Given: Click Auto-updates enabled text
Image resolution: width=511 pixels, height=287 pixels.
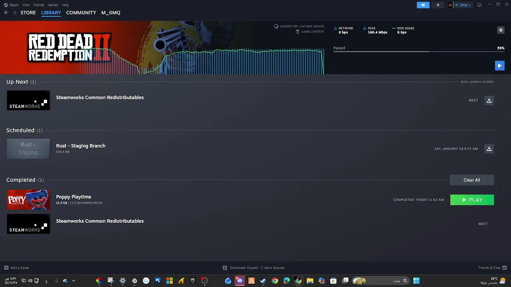Looking at the screenshot, I should click(477, 82).
